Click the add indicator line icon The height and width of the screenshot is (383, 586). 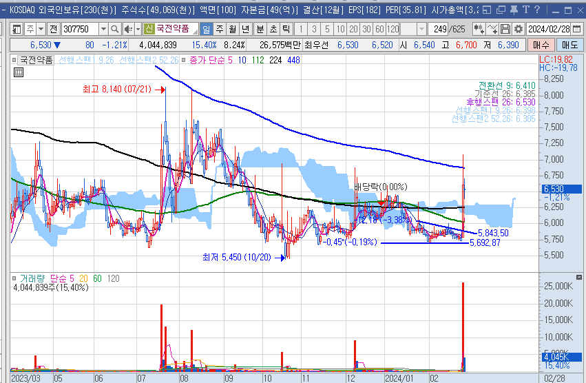coord(492,29)
